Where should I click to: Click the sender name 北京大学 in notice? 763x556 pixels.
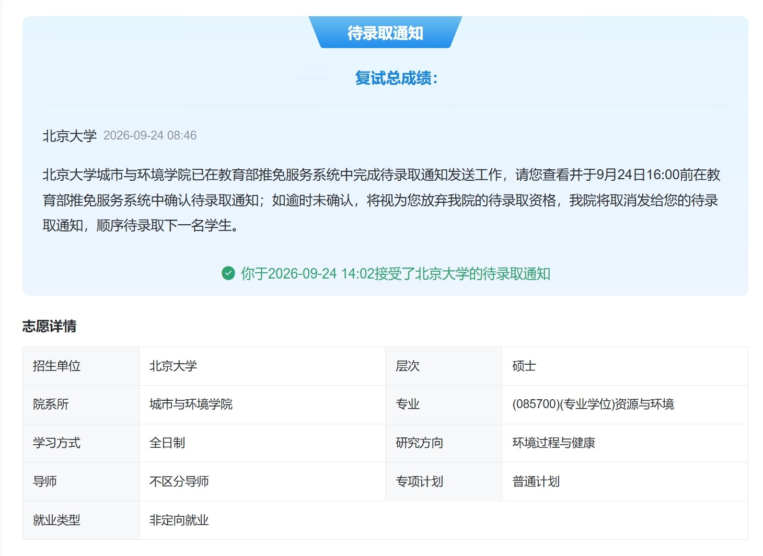click(x=70, y=136)
